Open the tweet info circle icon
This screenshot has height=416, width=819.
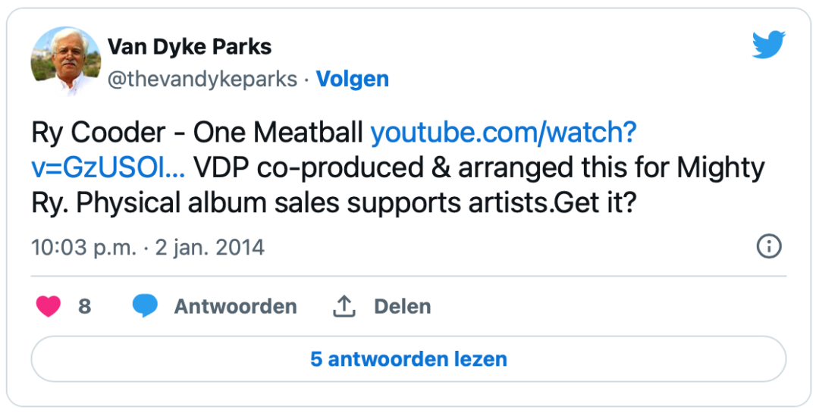coord(769,246)
